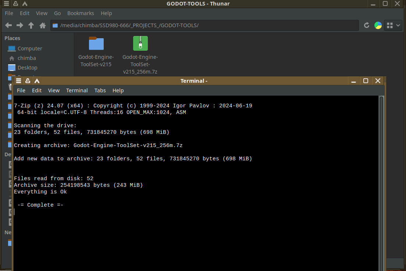Click Thunar title bar lock icon
406x271 pixels.
[x=15, y=4]
